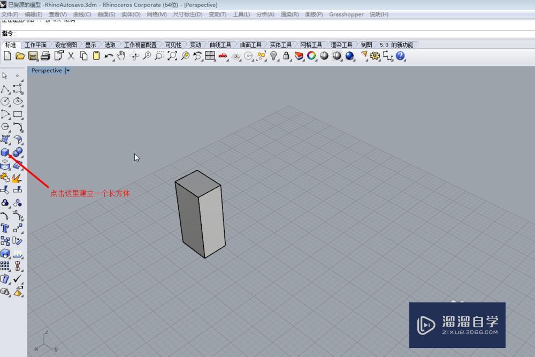
Task: Switch to the 工作平面 tab
Action: [x=35, y=45]
